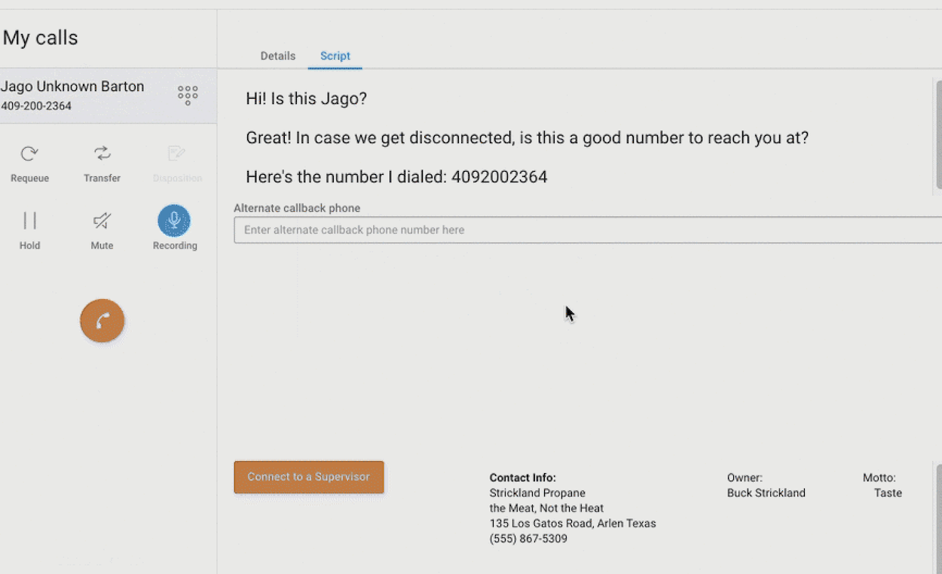Screen dimensions: 942x574
Task: Put the call on Hold
Action: click(30, 230)
